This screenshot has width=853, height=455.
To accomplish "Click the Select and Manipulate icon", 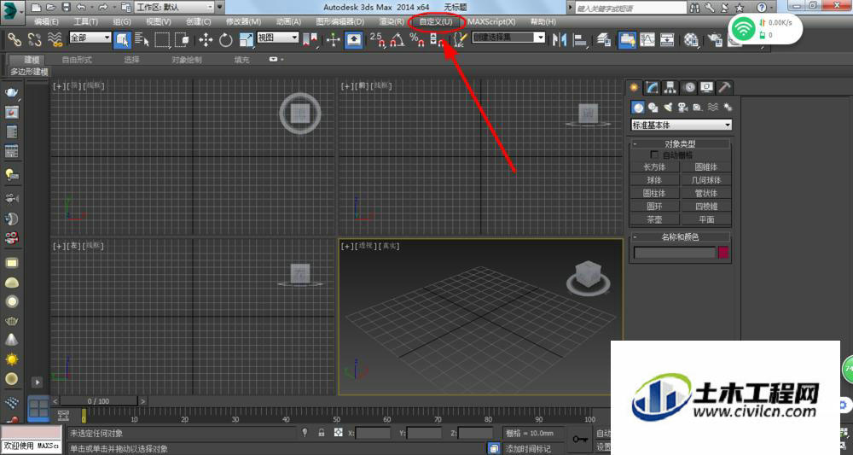I will click(334, 40).
